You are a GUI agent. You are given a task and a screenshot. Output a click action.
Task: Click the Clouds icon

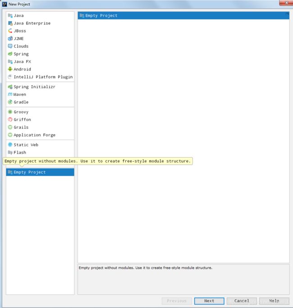[10, 46]
